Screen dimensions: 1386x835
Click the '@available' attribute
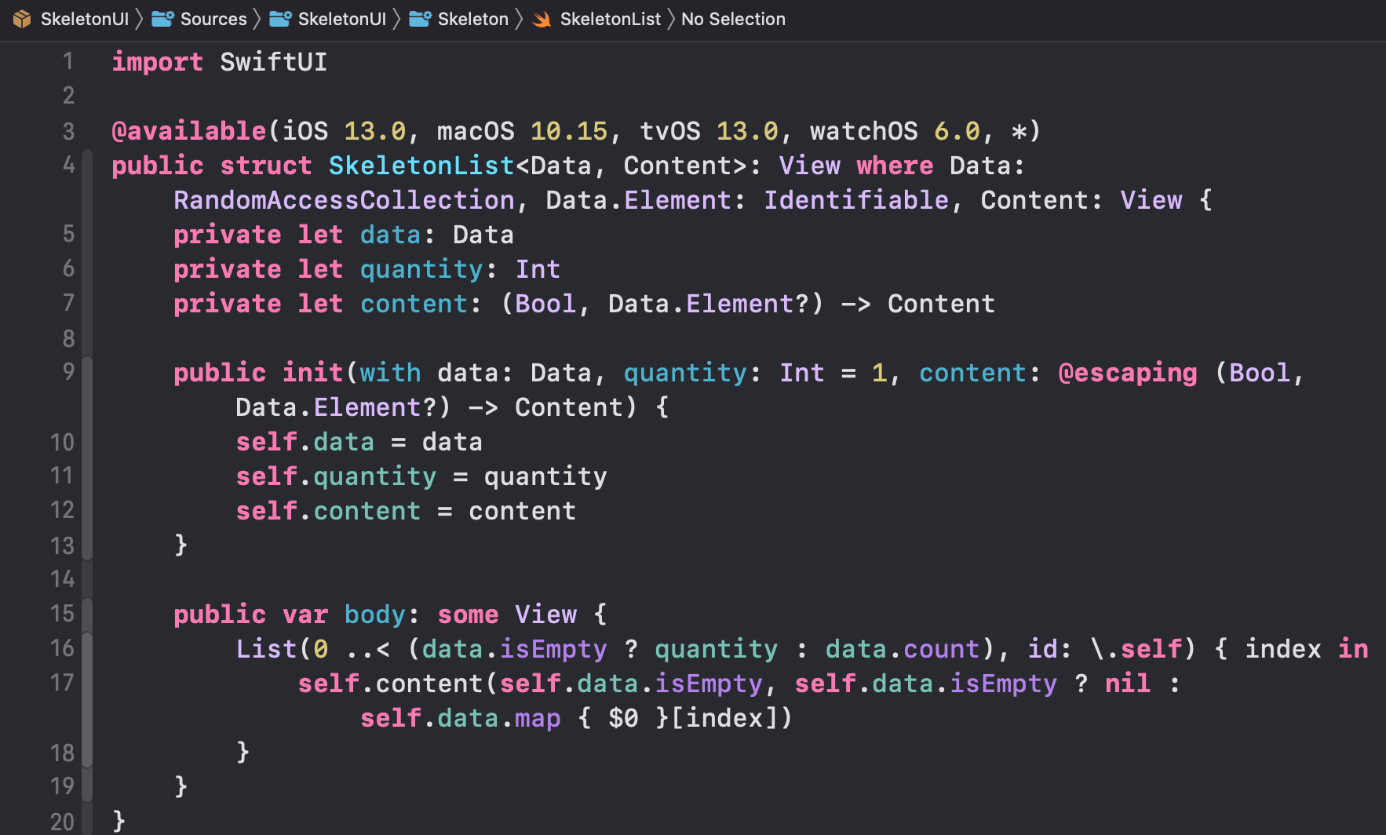[189, 131]
